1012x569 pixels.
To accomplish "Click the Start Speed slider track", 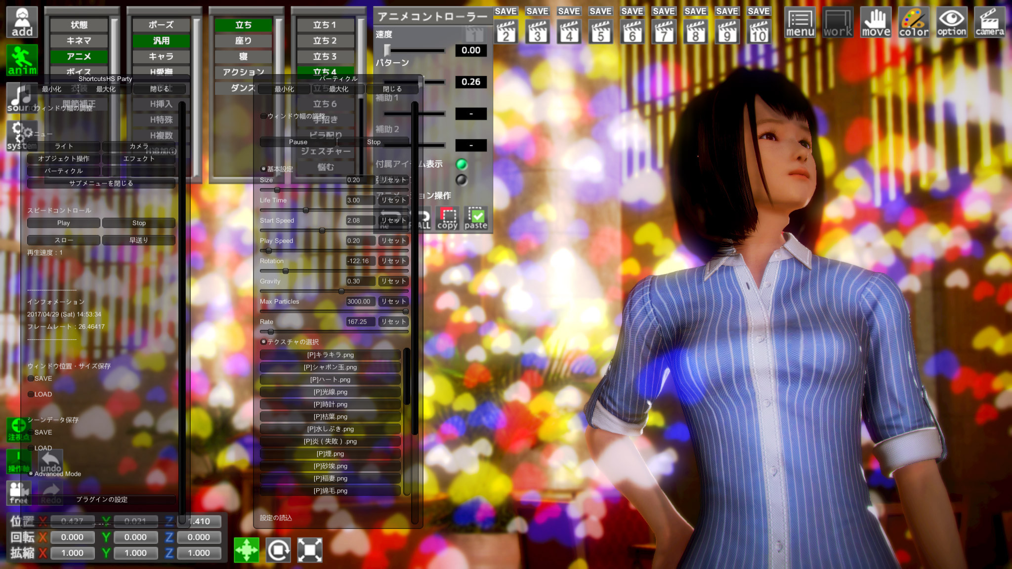I will tap(334, 231).
